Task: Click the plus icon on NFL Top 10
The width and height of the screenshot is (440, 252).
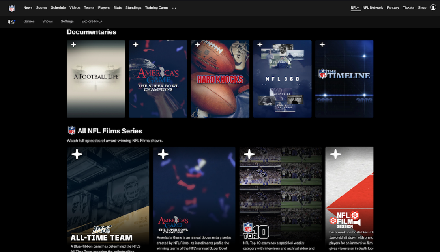Action: coord(249,154)
